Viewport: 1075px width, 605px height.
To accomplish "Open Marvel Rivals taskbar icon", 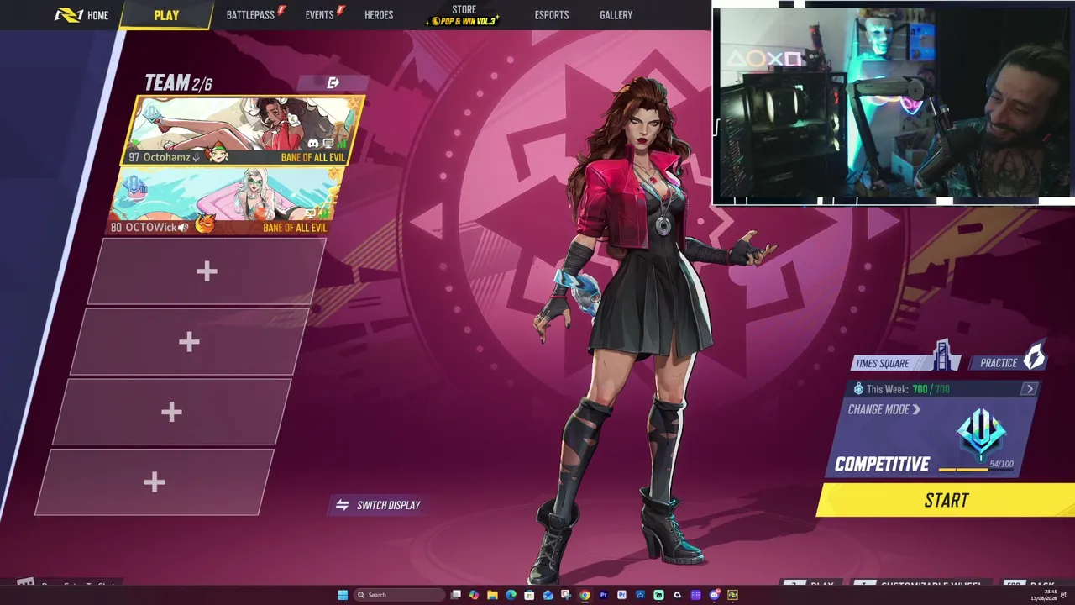I will [x=732, y=595].
